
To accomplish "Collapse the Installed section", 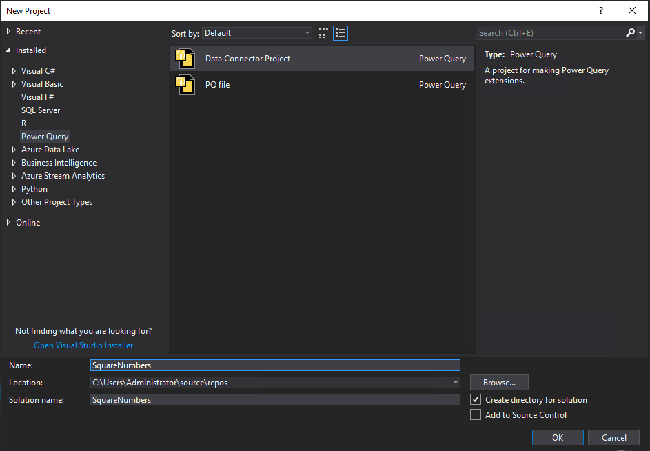I will point(8,50).
